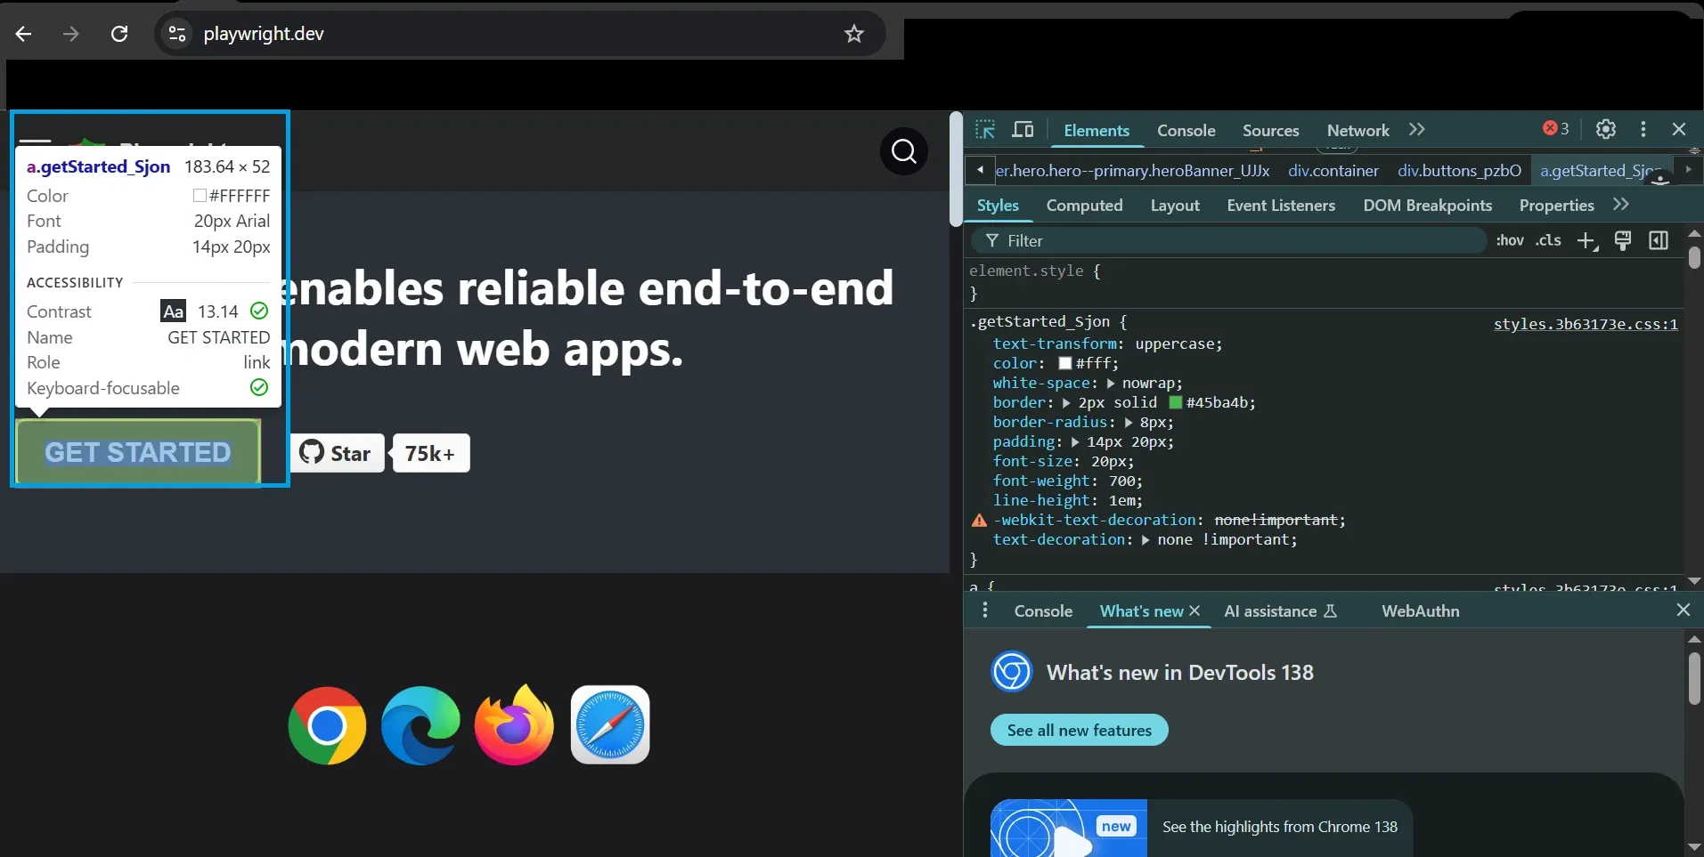Image resolution: width=1704 pixels, height=857 pixels.
Task: Open the AI assistance drawer tab
Action: (x=1280, y=611)
